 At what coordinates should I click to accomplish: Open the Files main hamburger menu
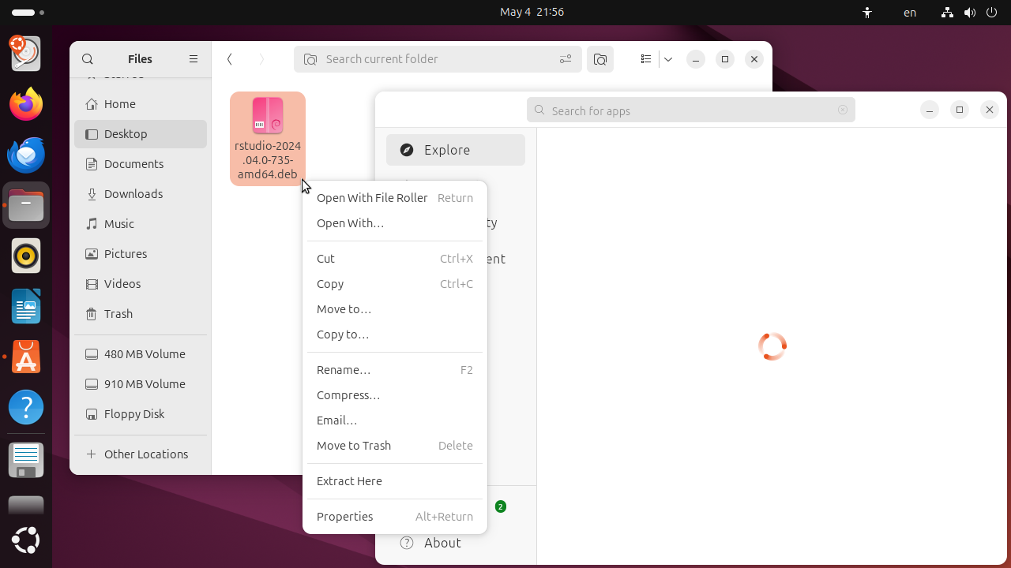pos(194,59)
